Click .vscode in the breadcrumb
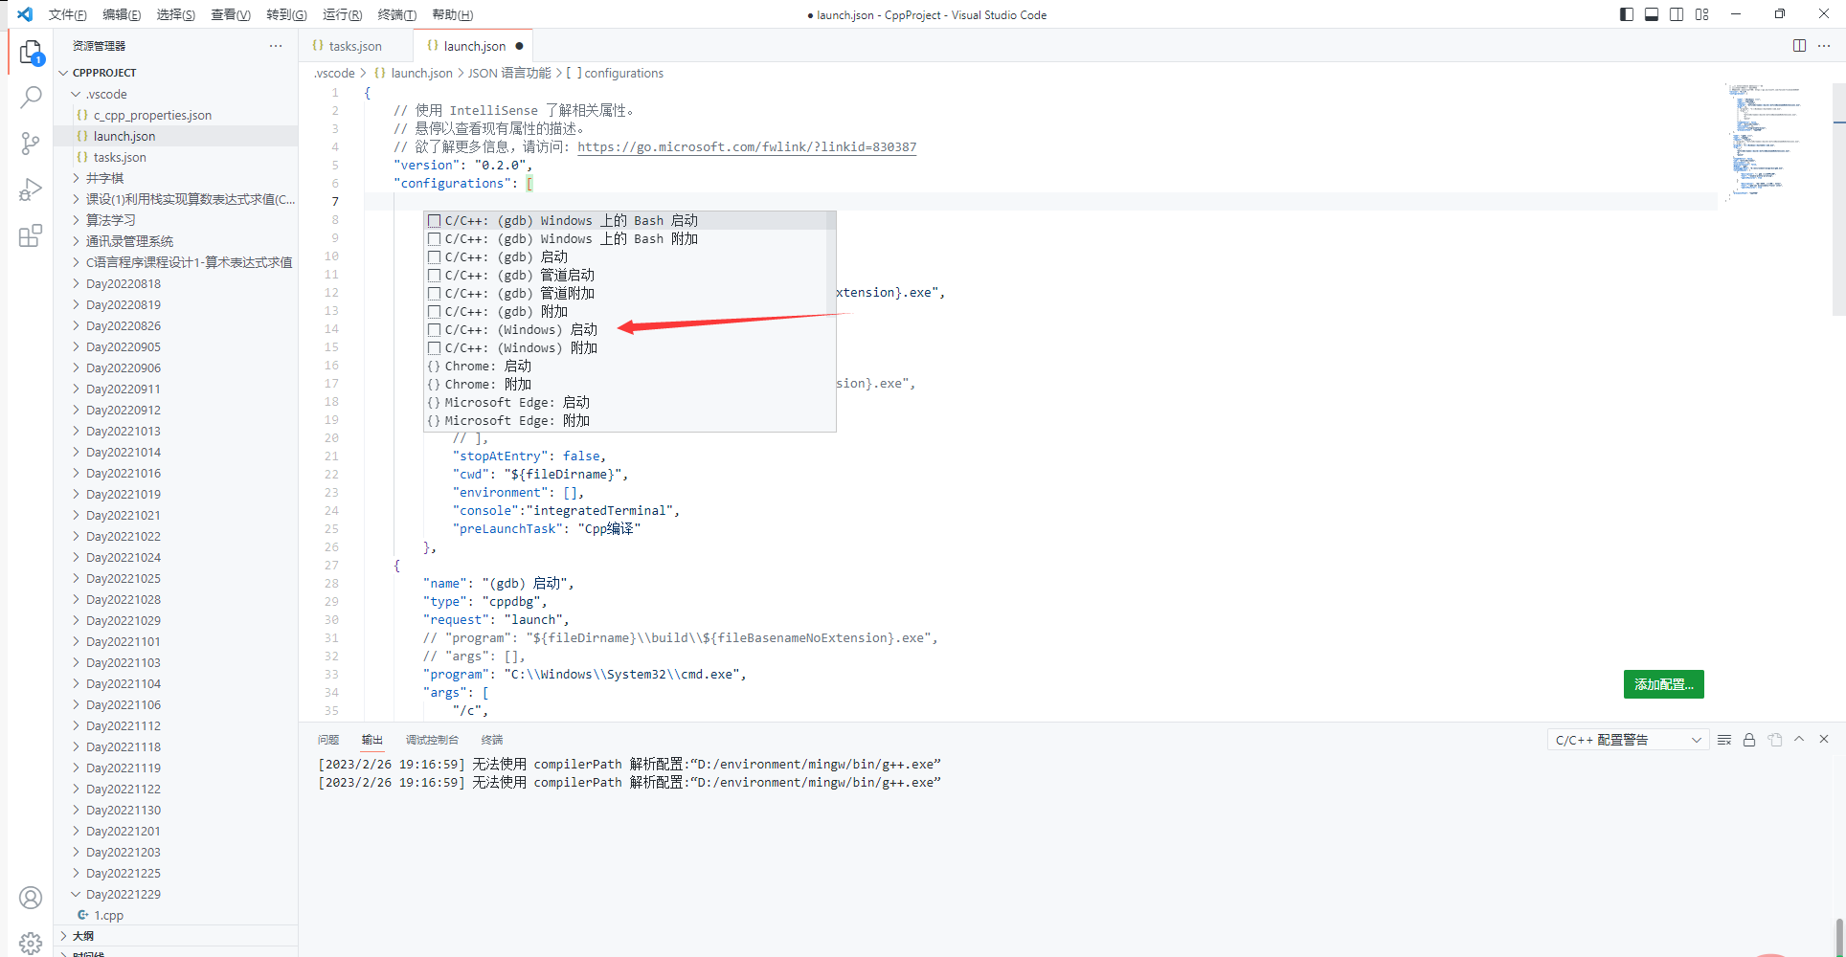This screenshot has width=1846, height=957. click(334, 73)
